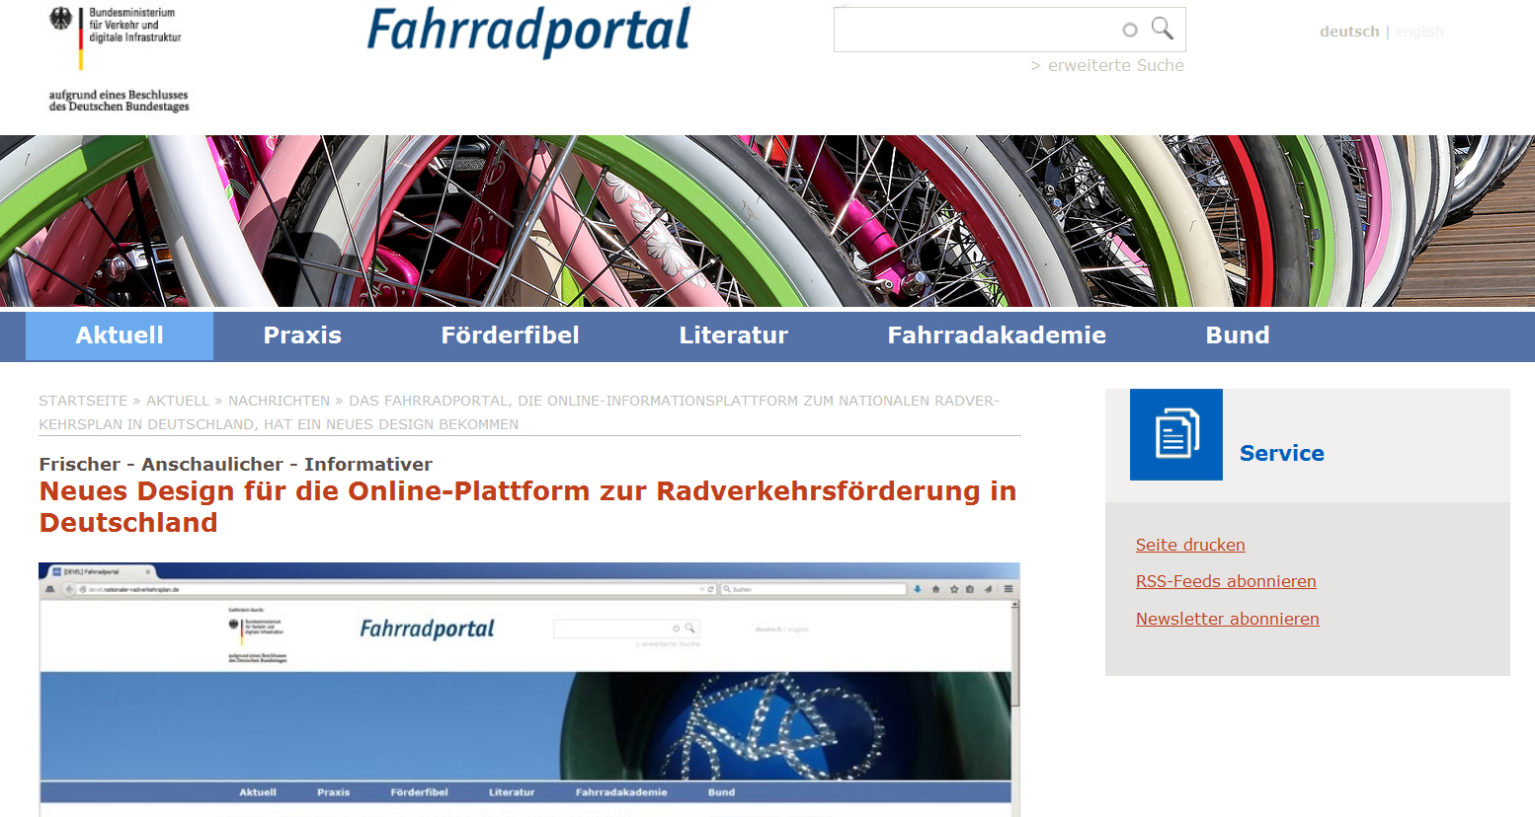Open the Literatur menu tab
The image size is (1535, 817).
[x=734, y=335]
